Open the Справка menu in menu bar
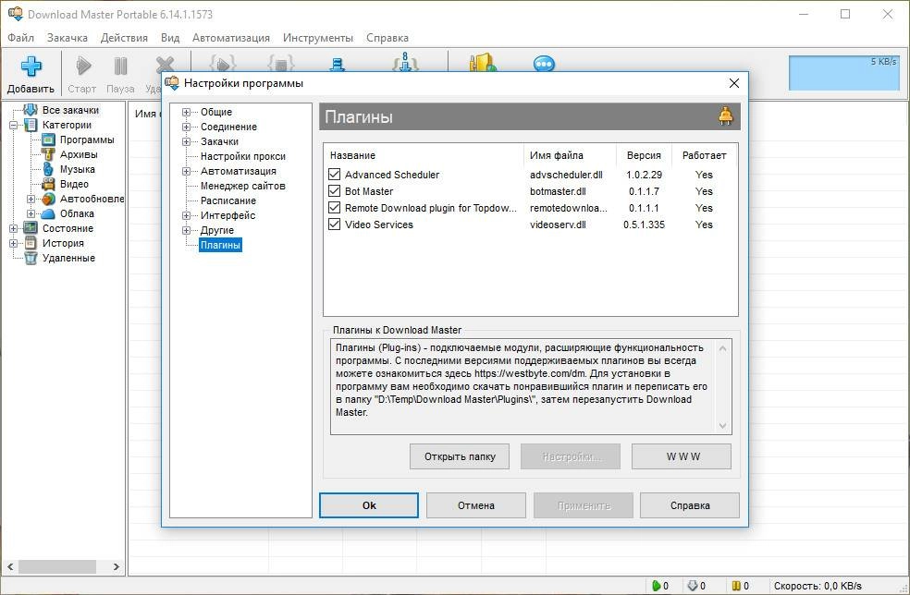Screen dimensions: 910x595 coord(387,38)
